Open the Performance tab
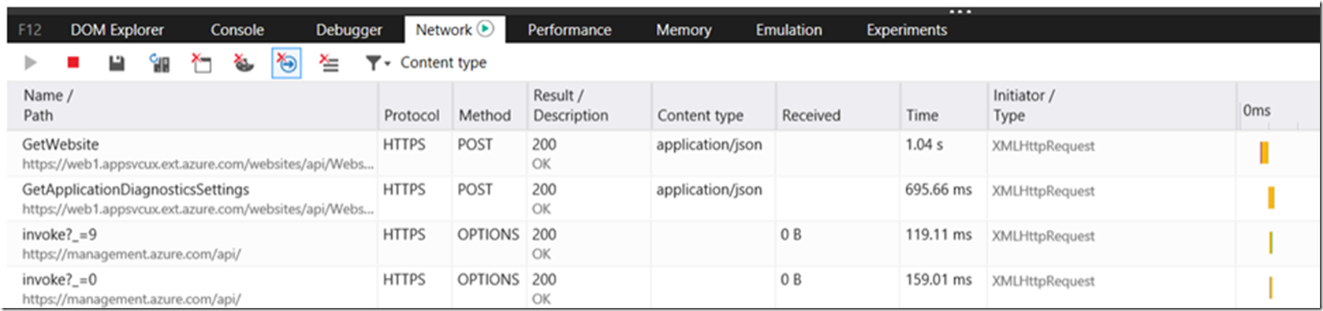The height and width of the screenshot is (311, 1323). 569,30
